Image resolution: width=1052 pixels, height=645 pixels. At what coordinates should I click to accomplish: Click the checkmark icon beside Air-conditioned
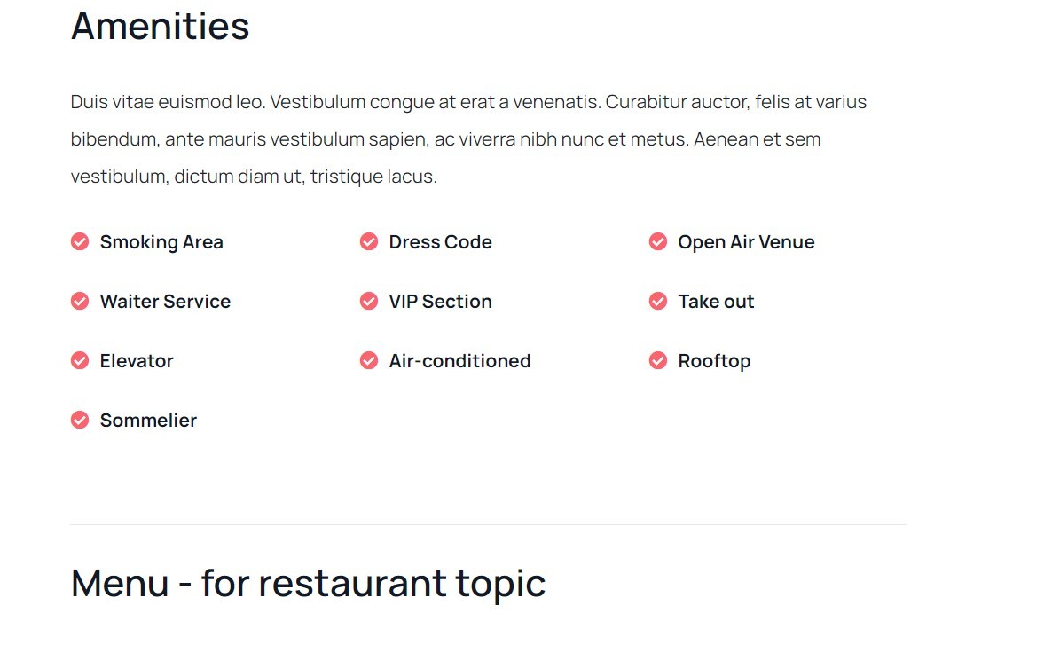click(x=369, y=360)
